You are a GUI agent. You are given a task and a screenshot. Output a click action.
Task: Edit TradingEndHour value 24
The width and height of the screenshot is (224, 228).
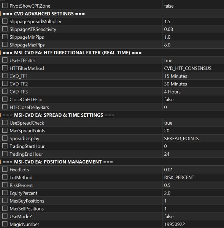tap(167, 154)
